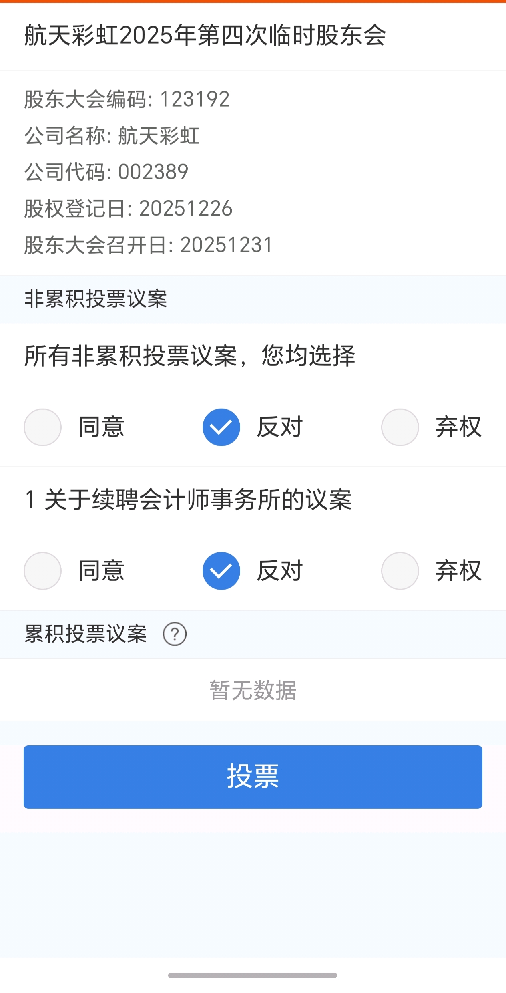Select 同意 for all non-cumulative proposals

point(42,427)
